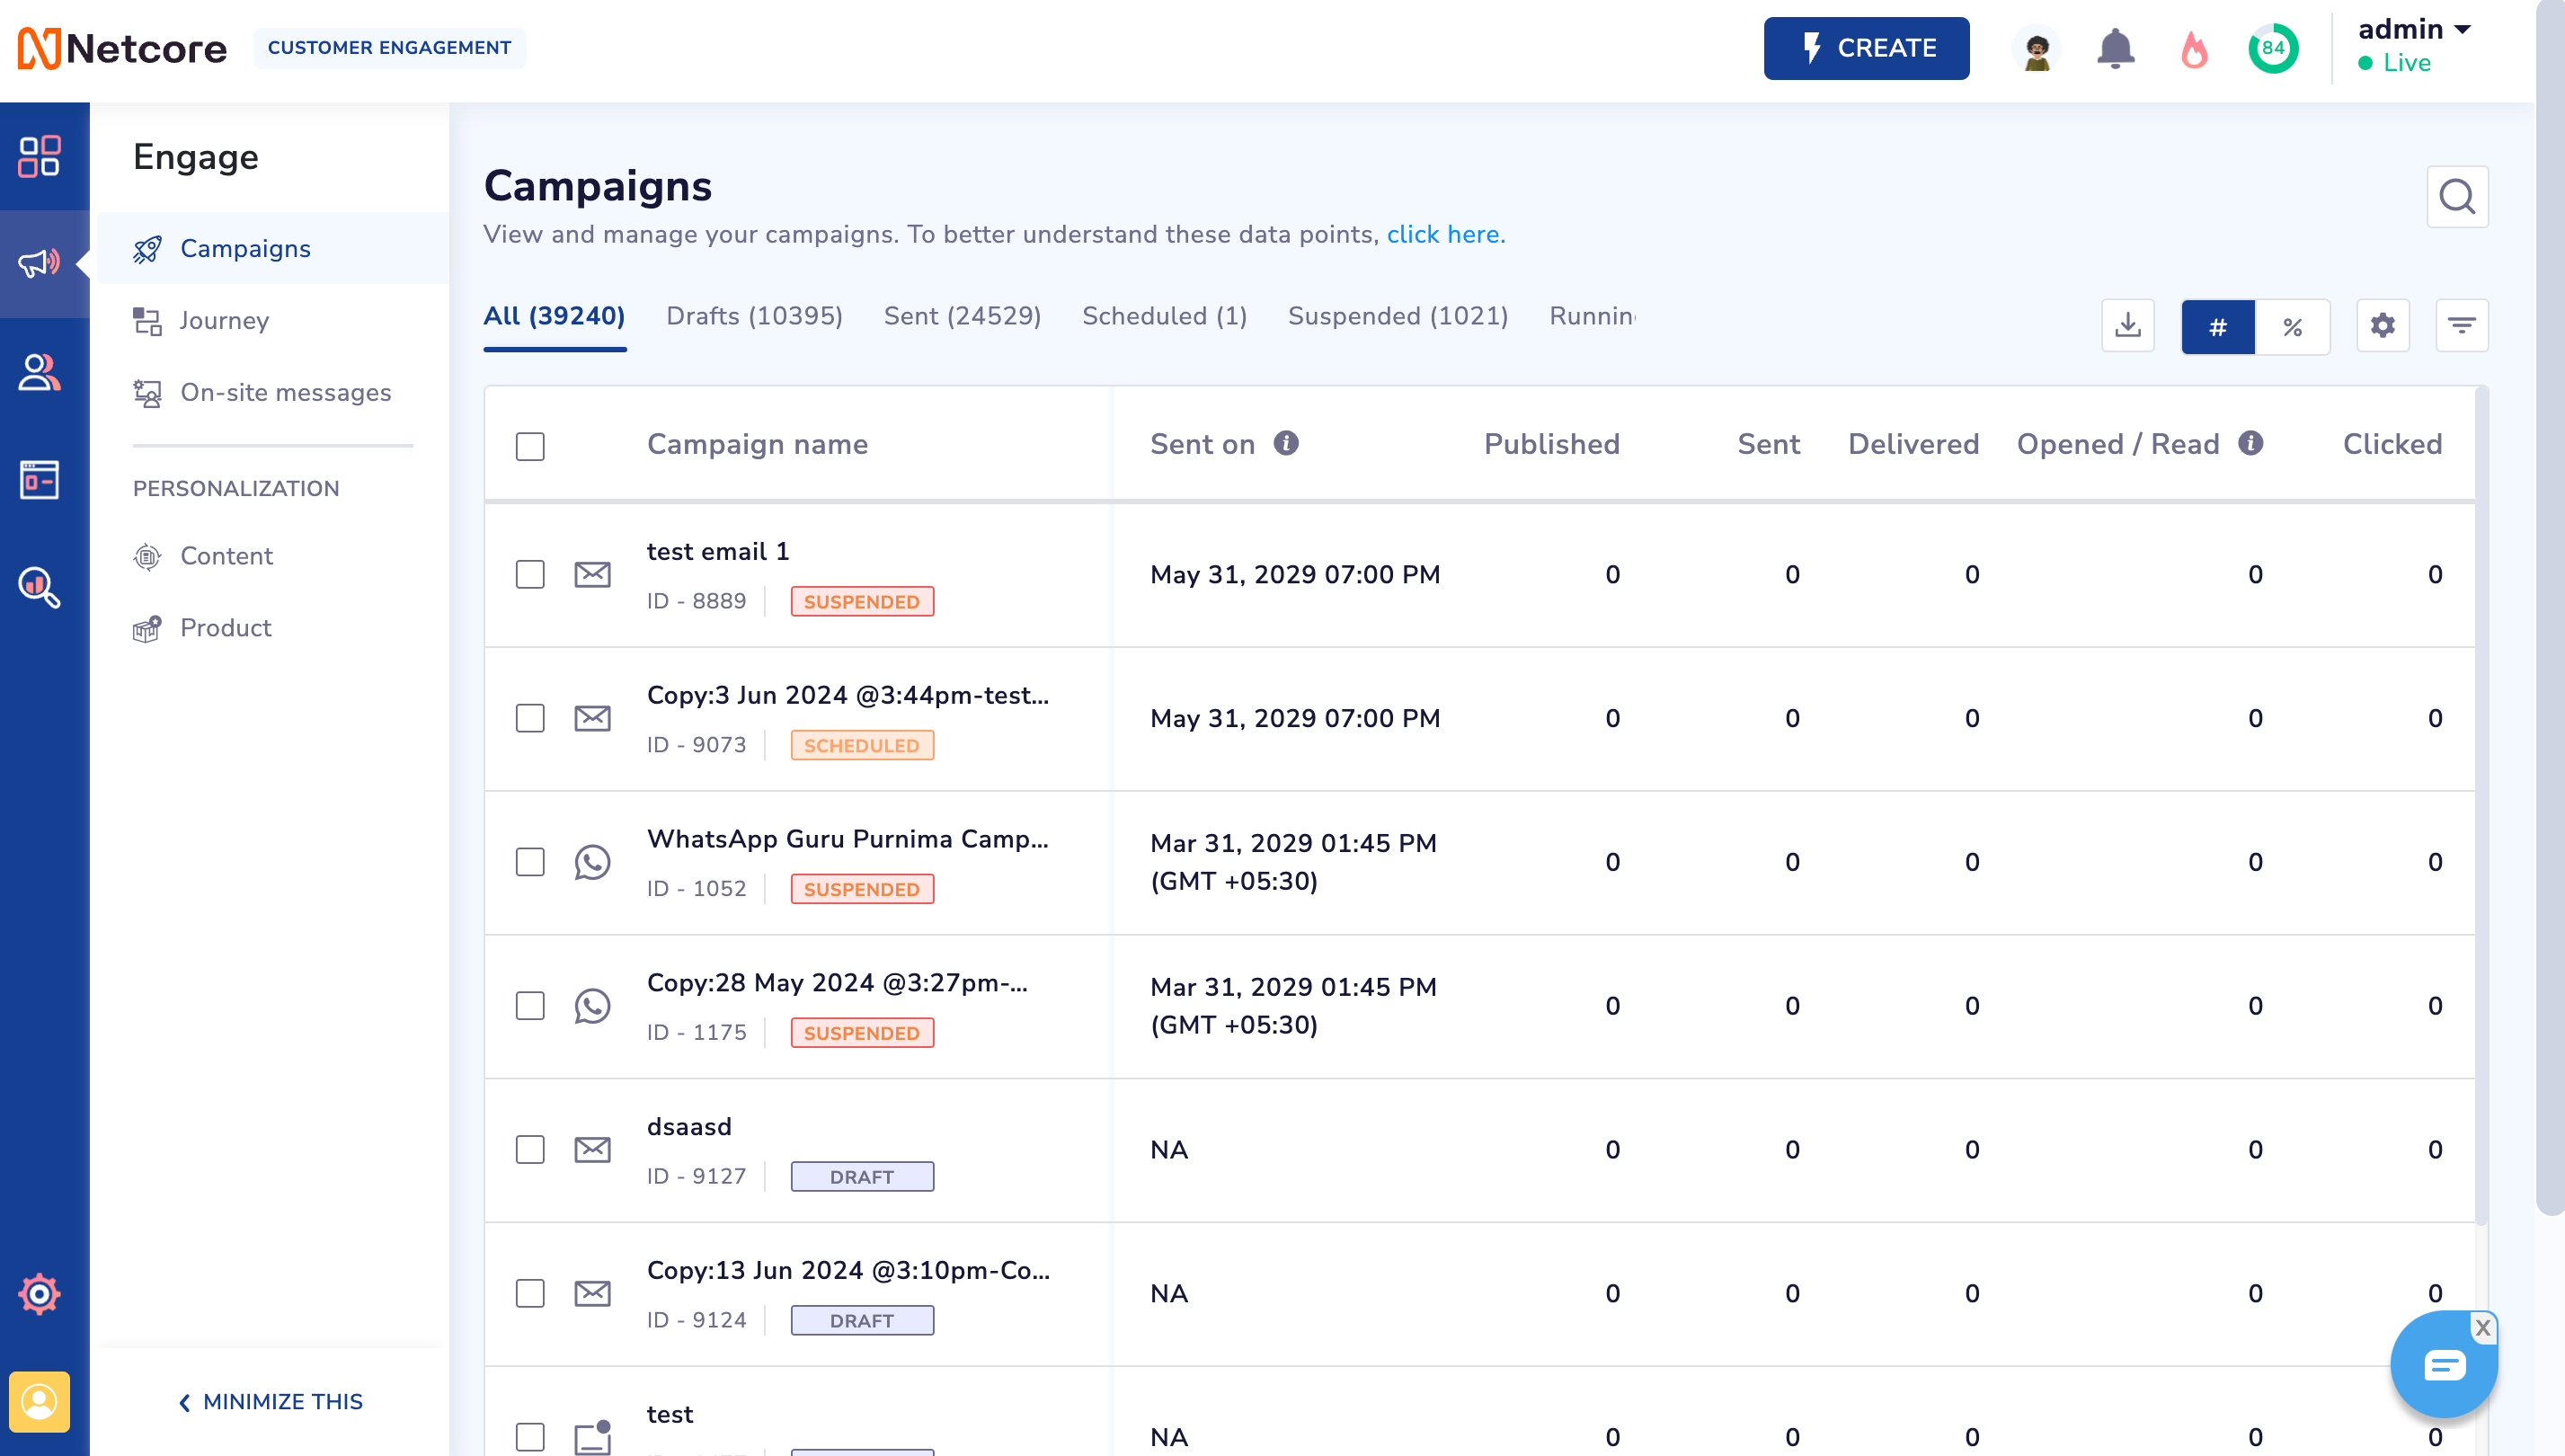Click email icon for Copy:13 Jun 2024 campaign
This screenshot has width=2565, height=1456.
[x=592, y=1293]
